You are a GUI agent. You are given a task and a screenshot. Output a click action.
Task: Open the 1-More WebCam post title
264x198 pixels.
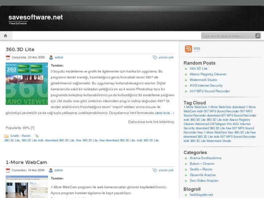click(26, 162)
